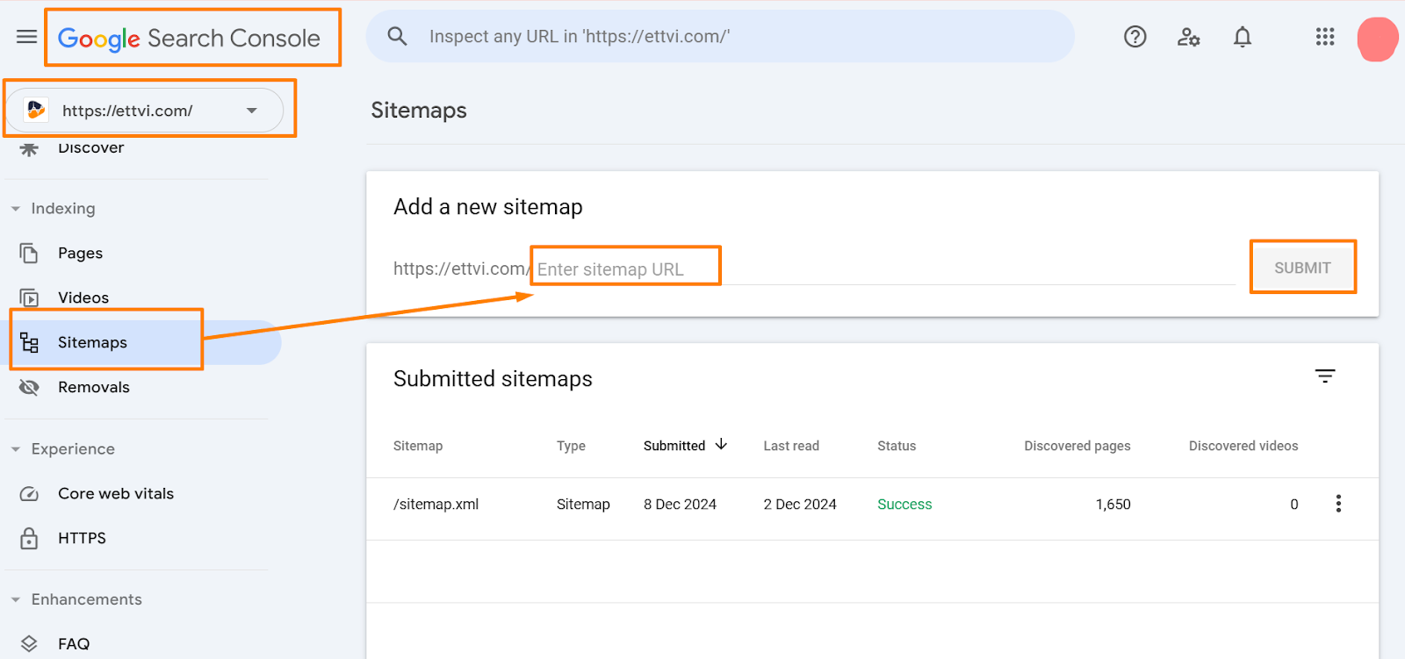The image size is (1405, 659).
Task: Open user and settings management icon
Action: (1188, 37)
